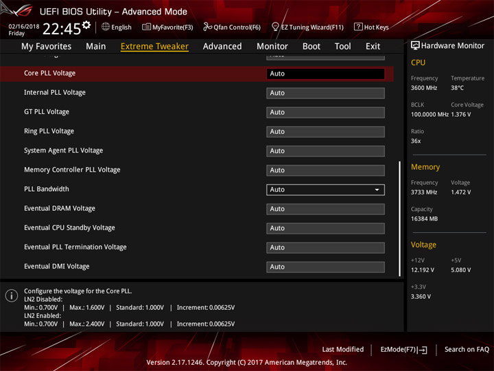
Task: Click the MyFavorite list icon
Action: (146, 27)
